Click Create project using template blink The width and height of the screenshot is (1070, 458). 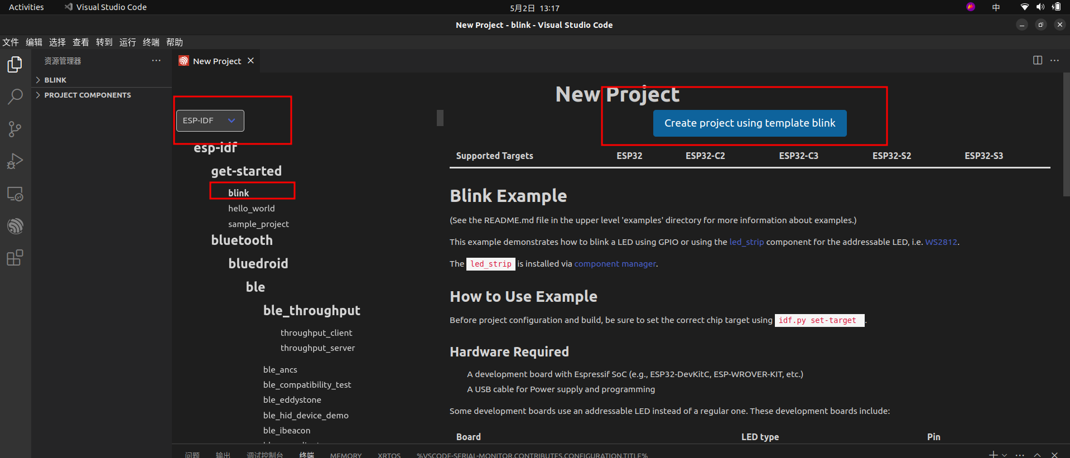point(750,123)
